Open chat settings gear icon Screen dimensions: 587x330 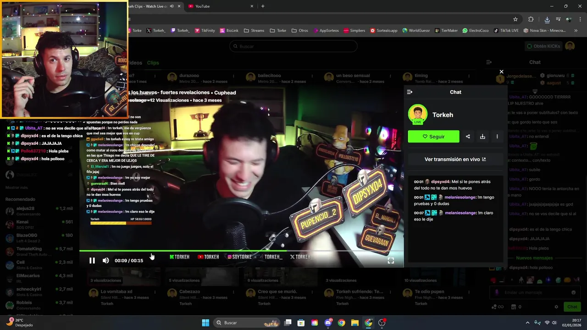(x=556, y=307)
